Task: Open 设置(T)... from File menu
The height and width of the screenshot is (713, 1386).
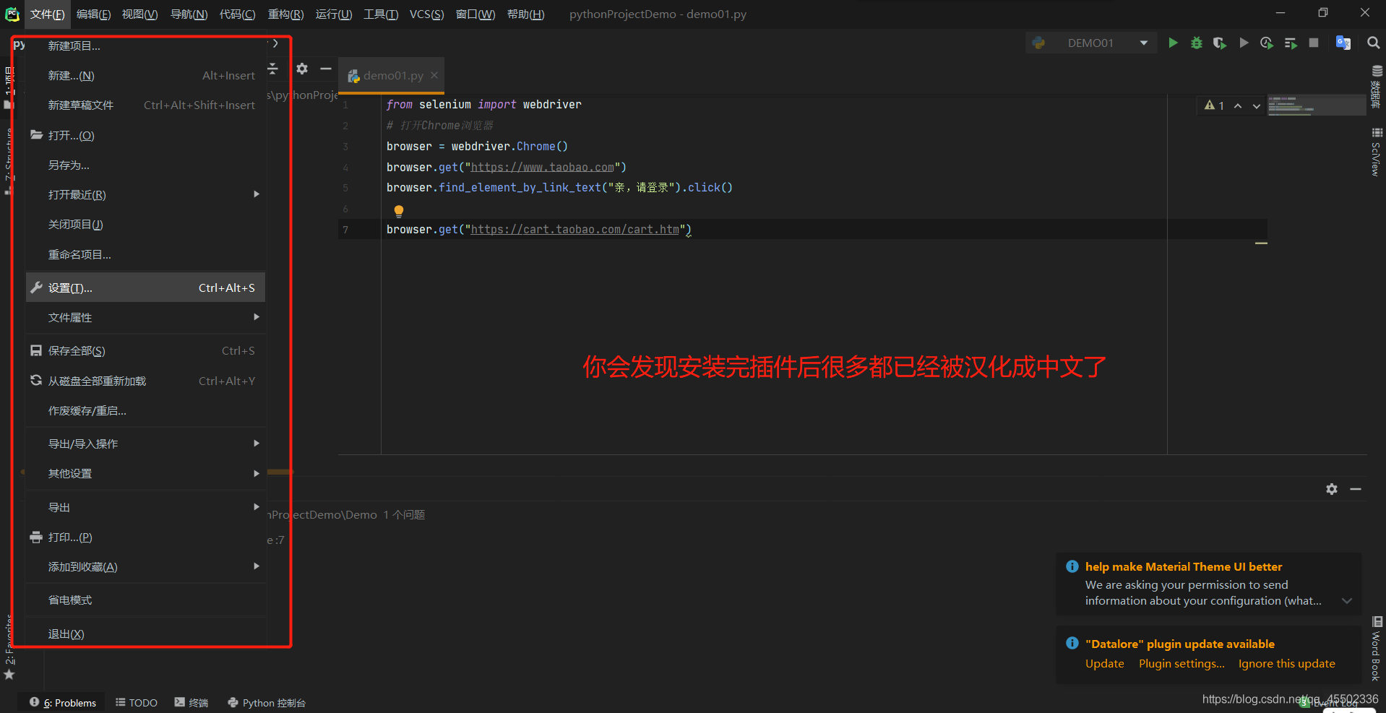Action: pyautogui.click(x=146, y=288)
